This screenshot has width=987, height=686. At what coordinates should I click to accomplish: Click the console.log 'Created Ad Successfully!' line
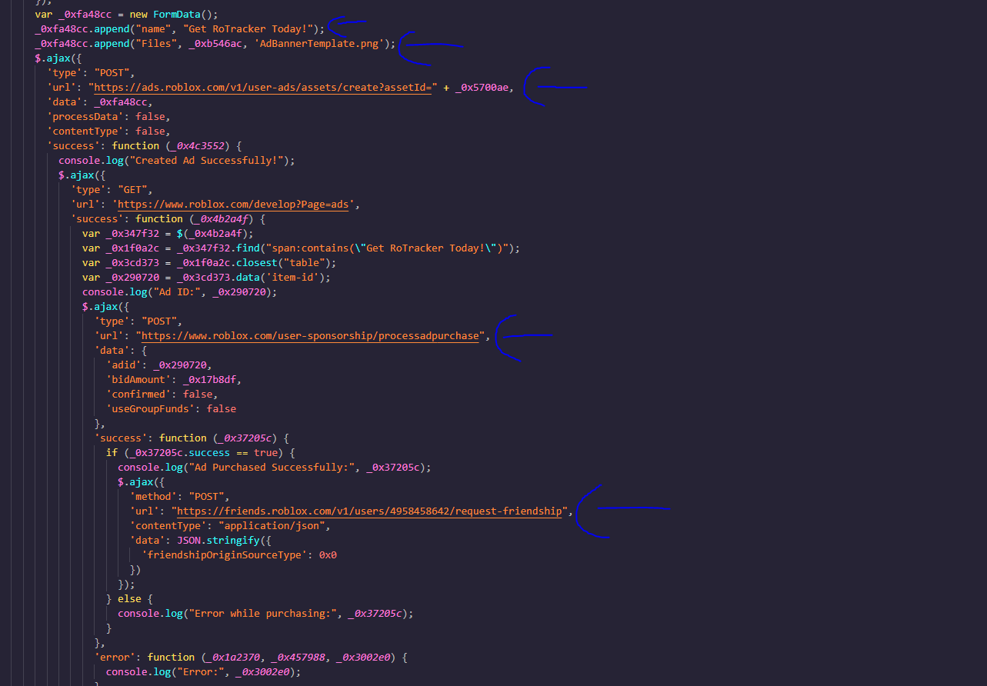177,160
